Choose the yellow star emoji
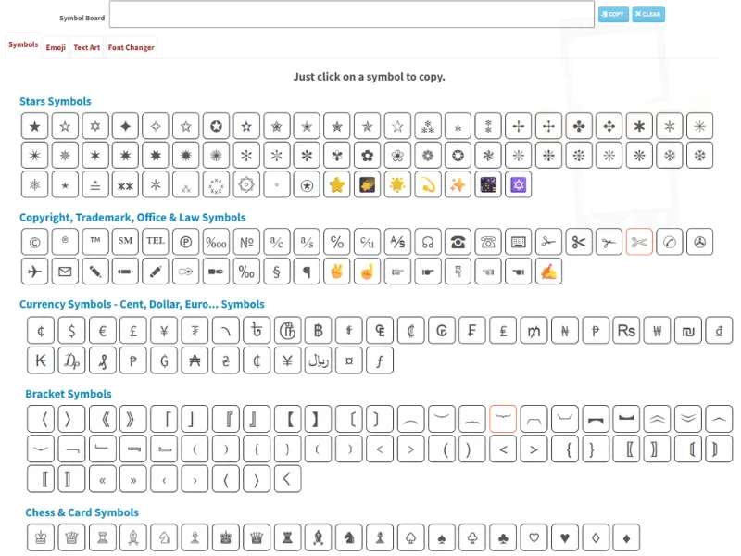This screenshot has height=556, width=741. (336, 184)
